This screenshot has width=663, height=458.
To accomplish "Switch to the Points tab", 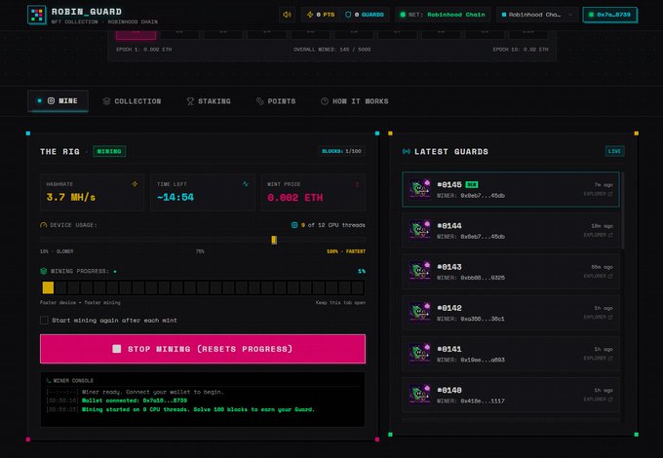I will (276, 101).
